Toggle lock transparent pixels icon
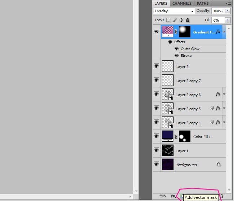Viewport: 234px width, 201px height. click(x=168, y=20)
